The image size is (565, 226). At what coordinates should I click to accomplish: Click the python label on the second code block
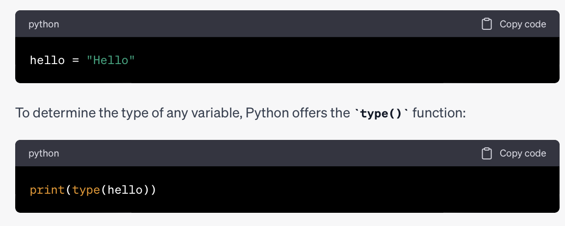[44, 154]
